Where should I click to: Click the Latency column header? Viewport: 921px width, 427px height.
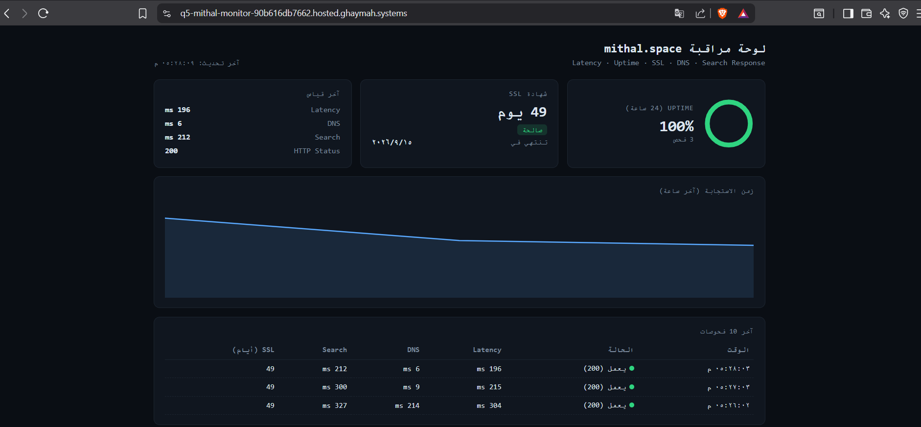487,350
